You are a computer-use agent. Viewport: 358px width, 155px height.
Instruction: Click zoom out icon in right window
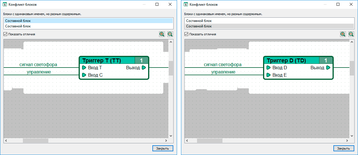point(351,34)
